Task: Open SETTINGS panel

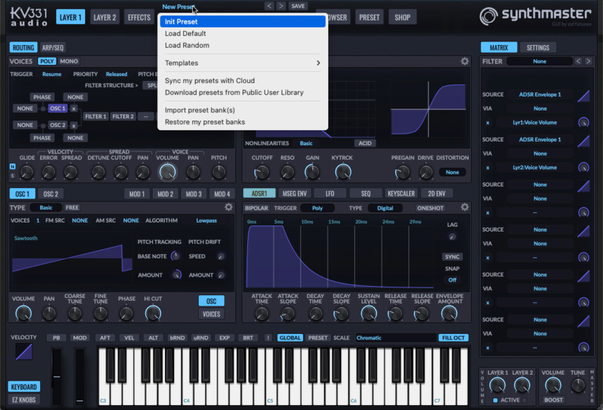Action: click(537, 48)
